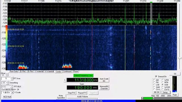This screenshot has width=182, height=102.
Task: Click the waterfall color scale bar
Action: point(7,47)
